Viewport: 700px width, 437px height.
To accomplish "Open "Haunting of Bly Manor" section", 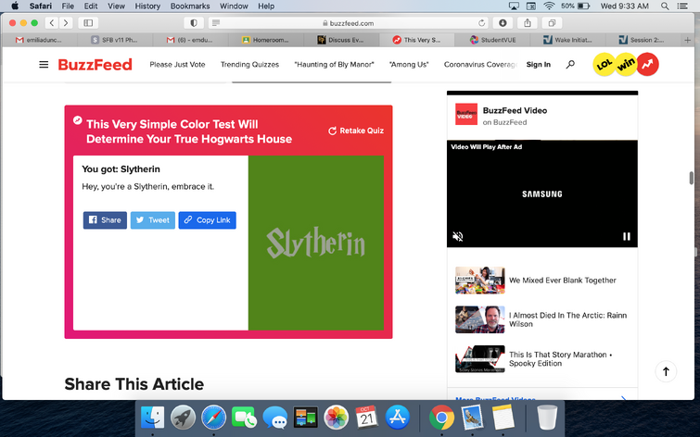I will pyautogui.click(x=334, y=65).
